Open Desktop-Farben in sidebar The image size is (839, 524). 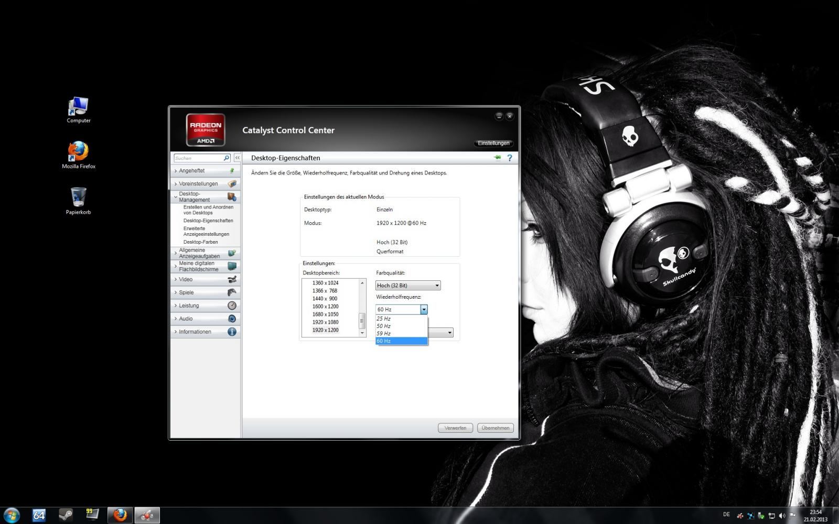point(200,242)
